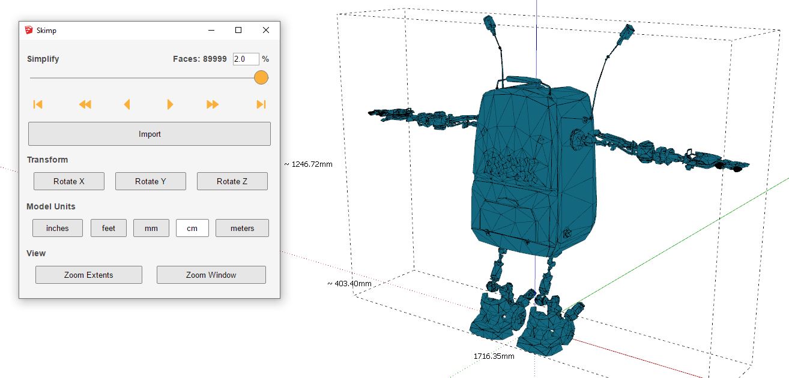The image size is (789, 378).
Task: Choose cm model units option
Action: click(x=192, y=228)
